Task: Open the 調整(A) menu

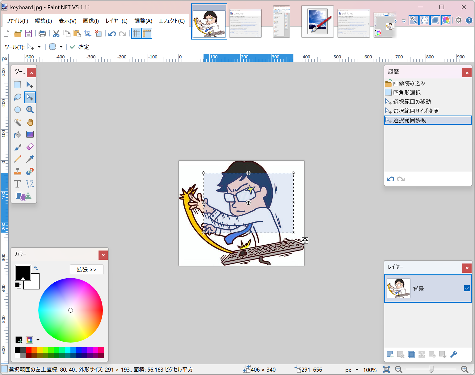Action: click(143, 21)
